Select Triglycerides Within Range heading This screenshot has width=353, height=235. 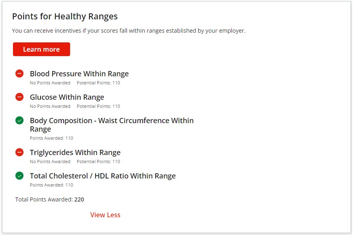pyautogui.click(x=75, y=153)
